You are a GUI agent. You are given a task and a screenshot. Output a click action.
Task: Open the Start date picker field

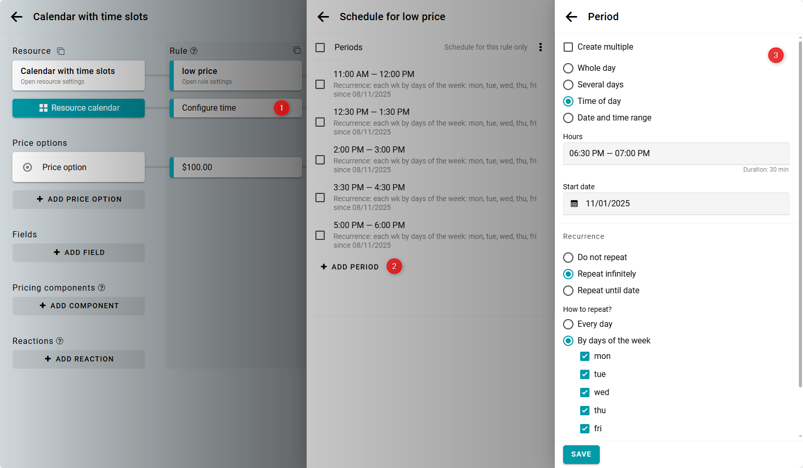click(x=683, y=204)
